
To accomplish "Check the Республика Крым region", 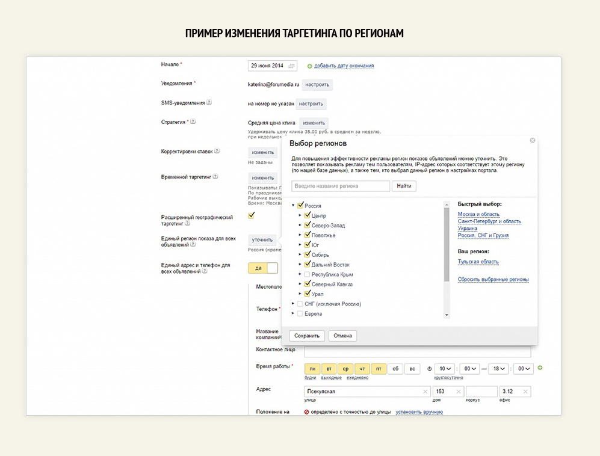I will [x=307, y=274].
